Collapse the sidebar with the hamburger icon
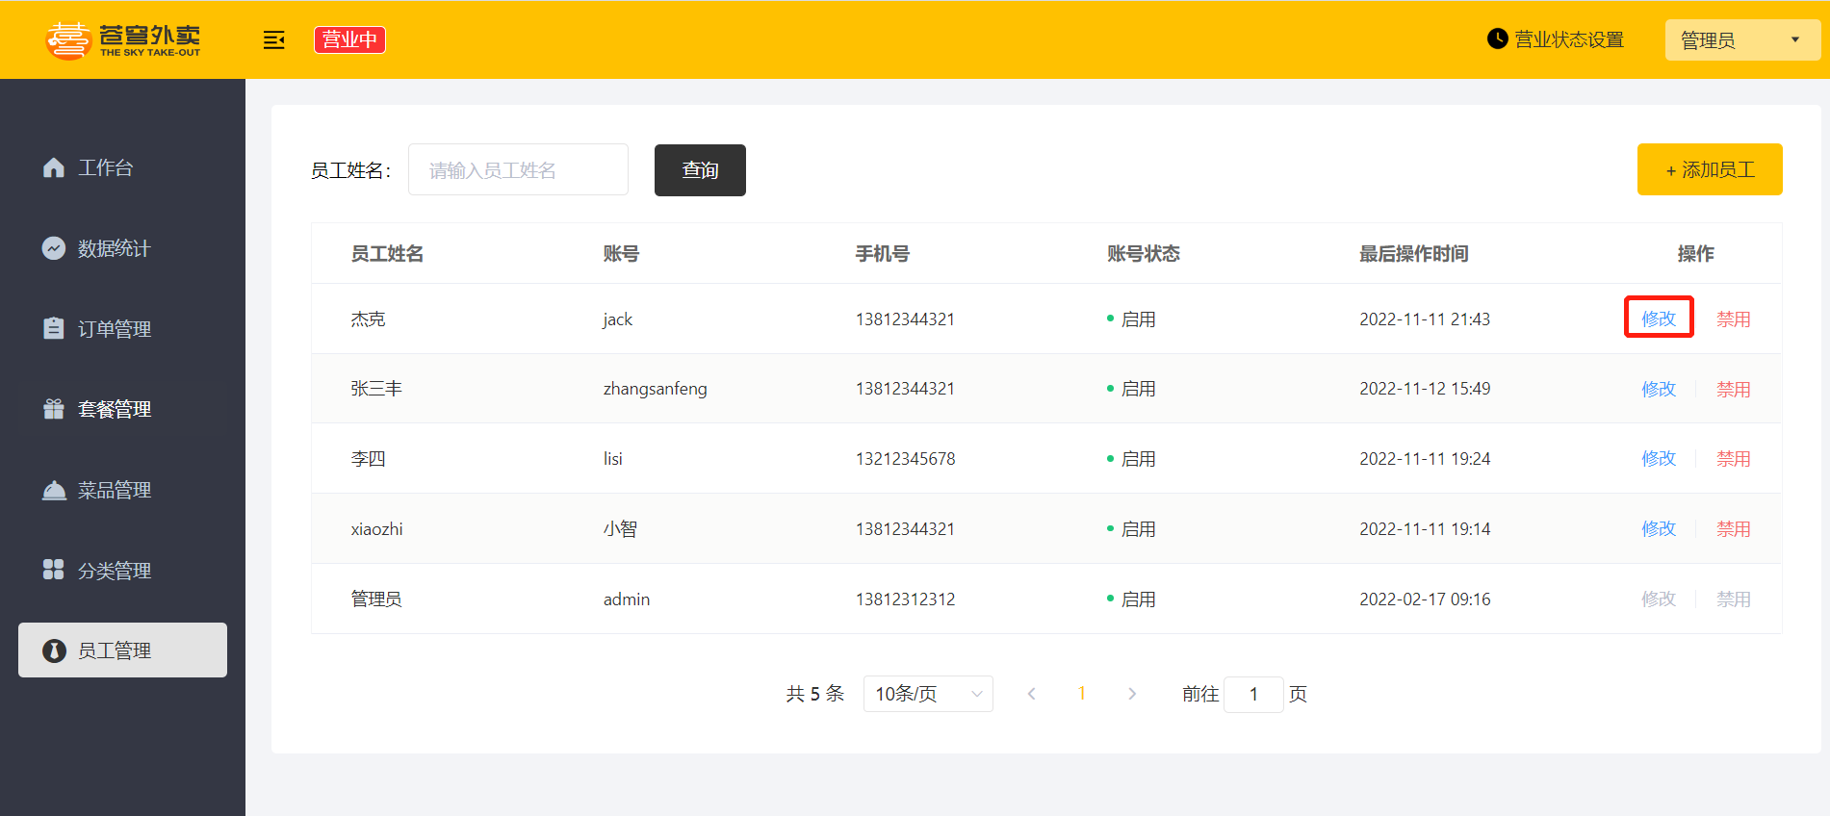 click(274, 39)
